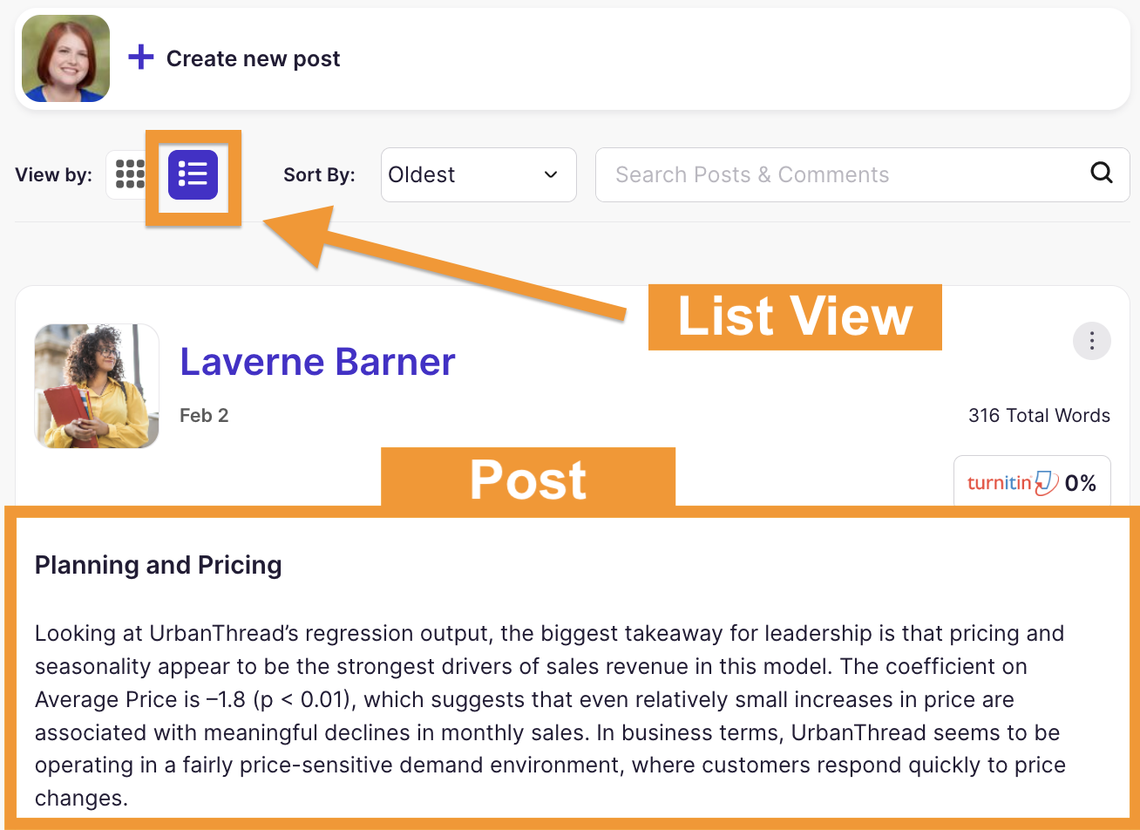Open the post kebab menu for more actions
Screen dimensions: 1140x830
point(1091,341)
